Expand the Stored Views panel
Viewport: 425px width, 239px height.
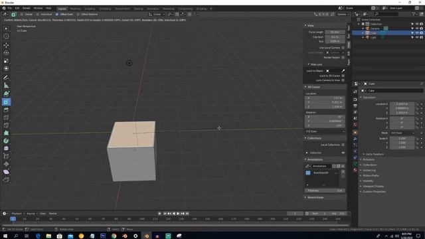pos(325,198)
